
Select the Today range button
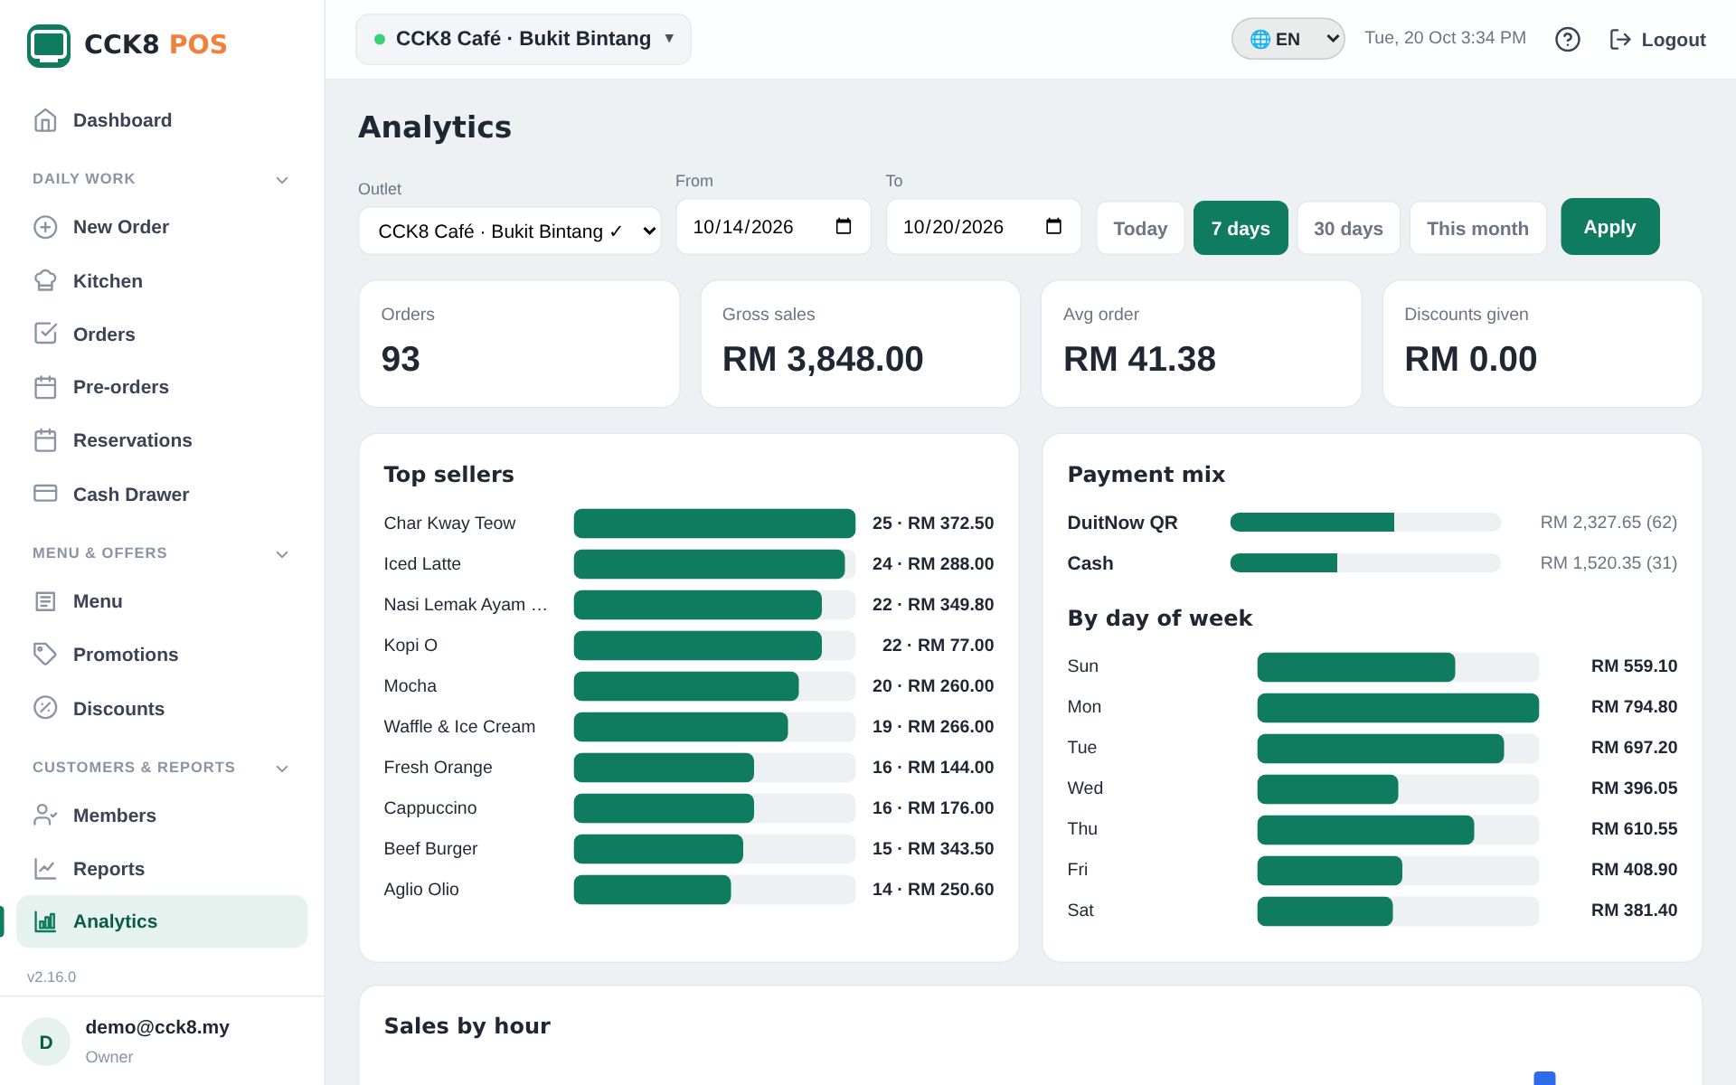1140,228
